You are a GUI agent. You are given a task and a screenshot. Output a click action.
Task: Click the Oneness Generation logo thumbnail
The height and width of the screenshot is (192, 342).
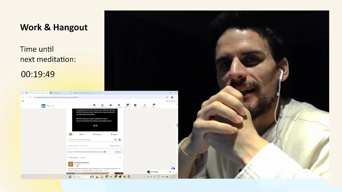[71, 164]
